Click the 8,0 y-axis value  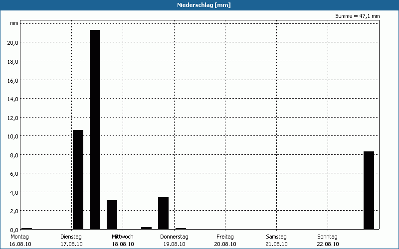(14, 155)
